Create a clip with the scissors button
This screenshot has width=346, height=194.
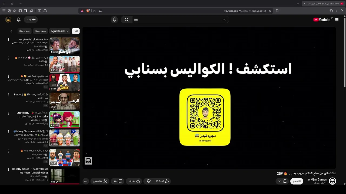click(x=100, y=181)
